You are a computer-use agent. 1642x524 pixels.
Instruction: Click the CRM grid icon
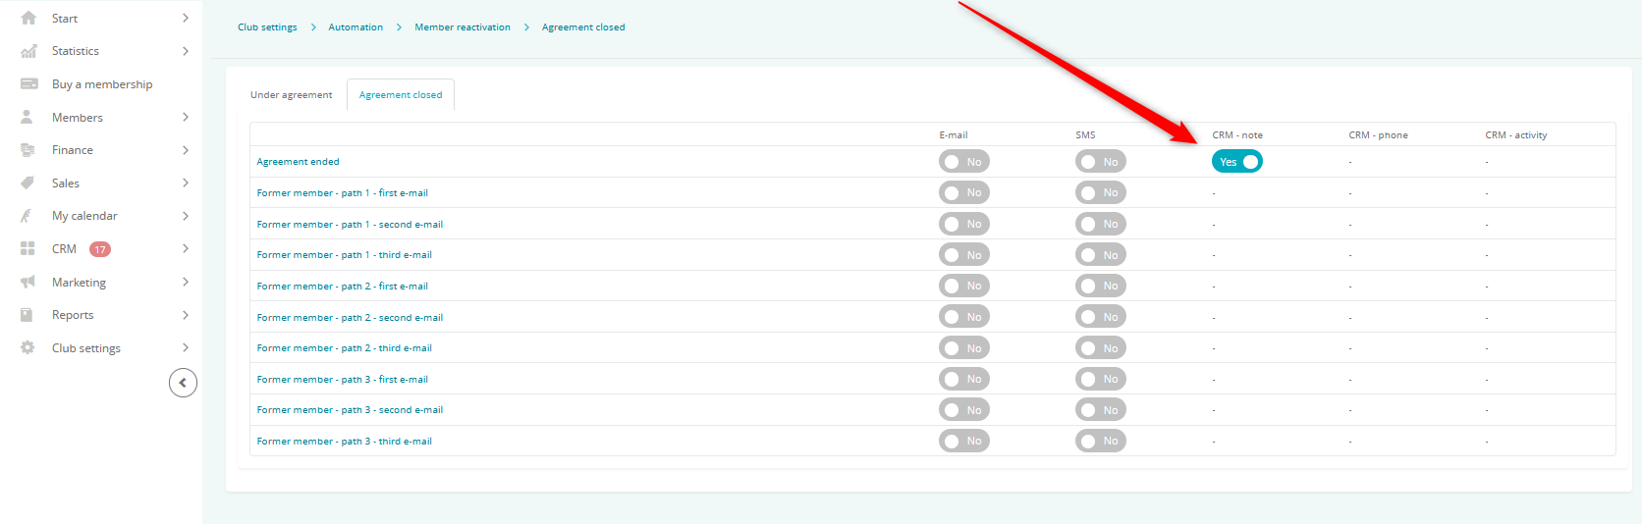click(x=27, y=249)
